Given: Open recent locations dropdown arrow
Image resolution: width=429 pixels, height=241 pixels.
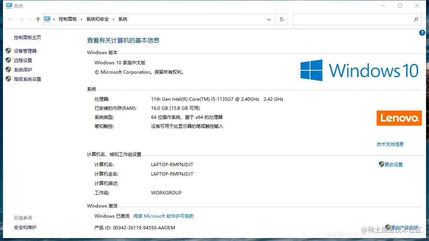Looking at the screenshot, I should (x=30, y=20).
